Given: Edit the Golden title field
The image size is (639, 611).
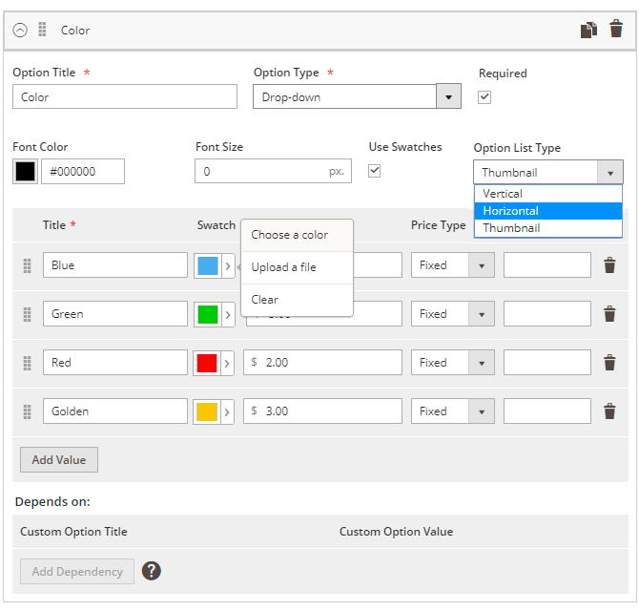Looking at the screenshot, I should 115,411.
